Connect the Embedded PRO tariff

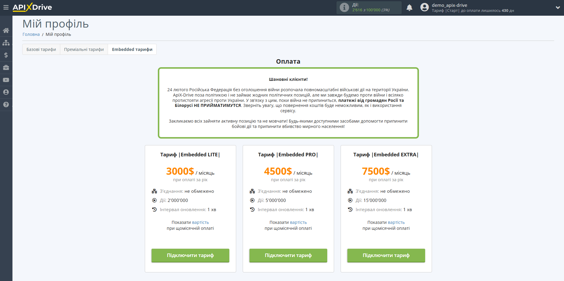(288, 255)
